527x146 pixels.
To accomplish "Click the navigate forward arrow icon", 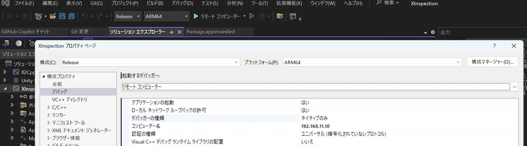I will click(x=25, y=16).
